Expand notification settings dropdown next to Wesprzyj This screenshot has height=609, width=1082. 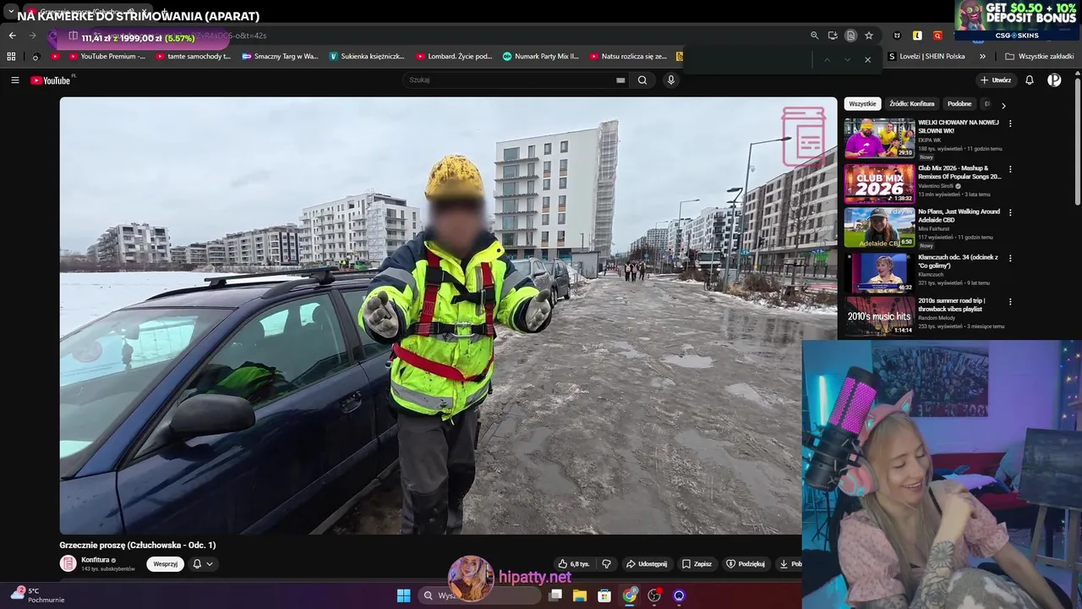[203, 564]
